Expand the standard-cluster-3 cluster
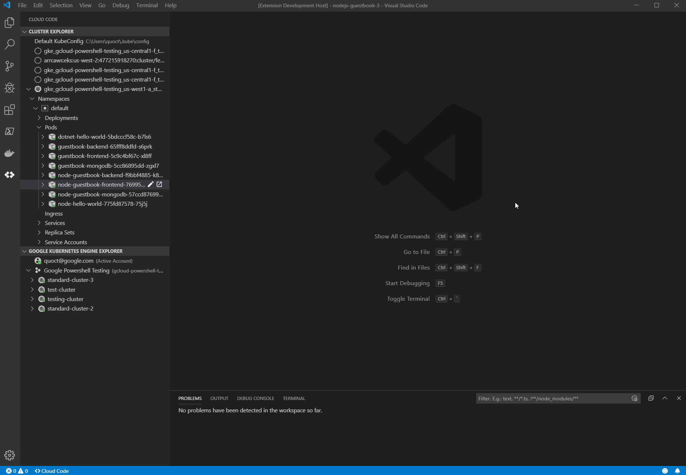The height and width of the screenshot is (475, 686). point(32,280)
